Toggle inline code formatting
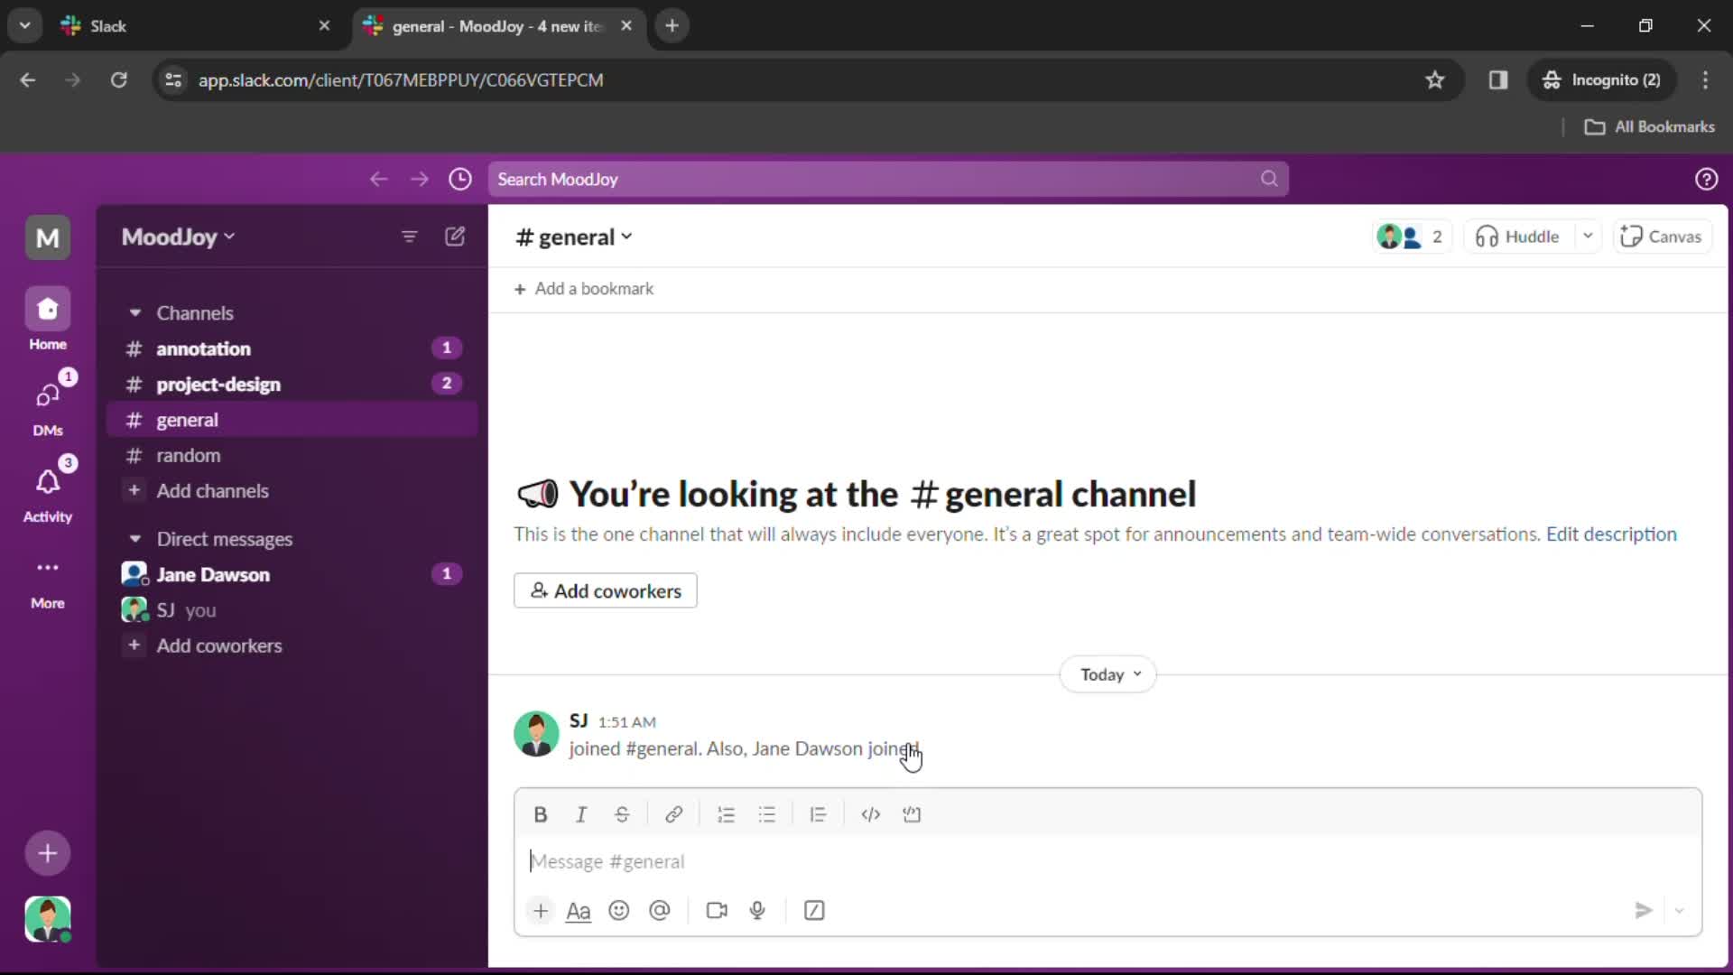The image size is (1733, 975). (x=870, y=814)
